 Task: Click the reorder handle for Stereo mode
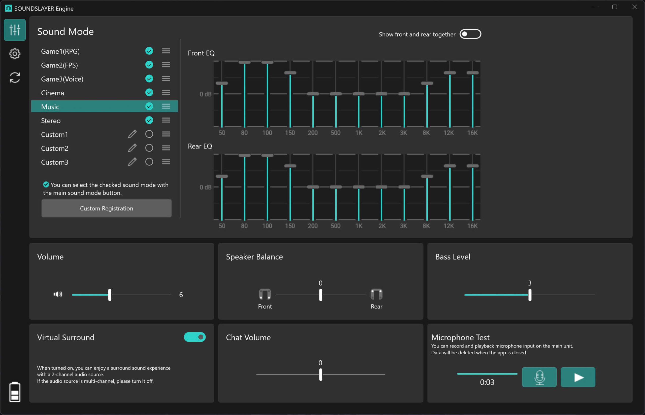pos(166,120)
